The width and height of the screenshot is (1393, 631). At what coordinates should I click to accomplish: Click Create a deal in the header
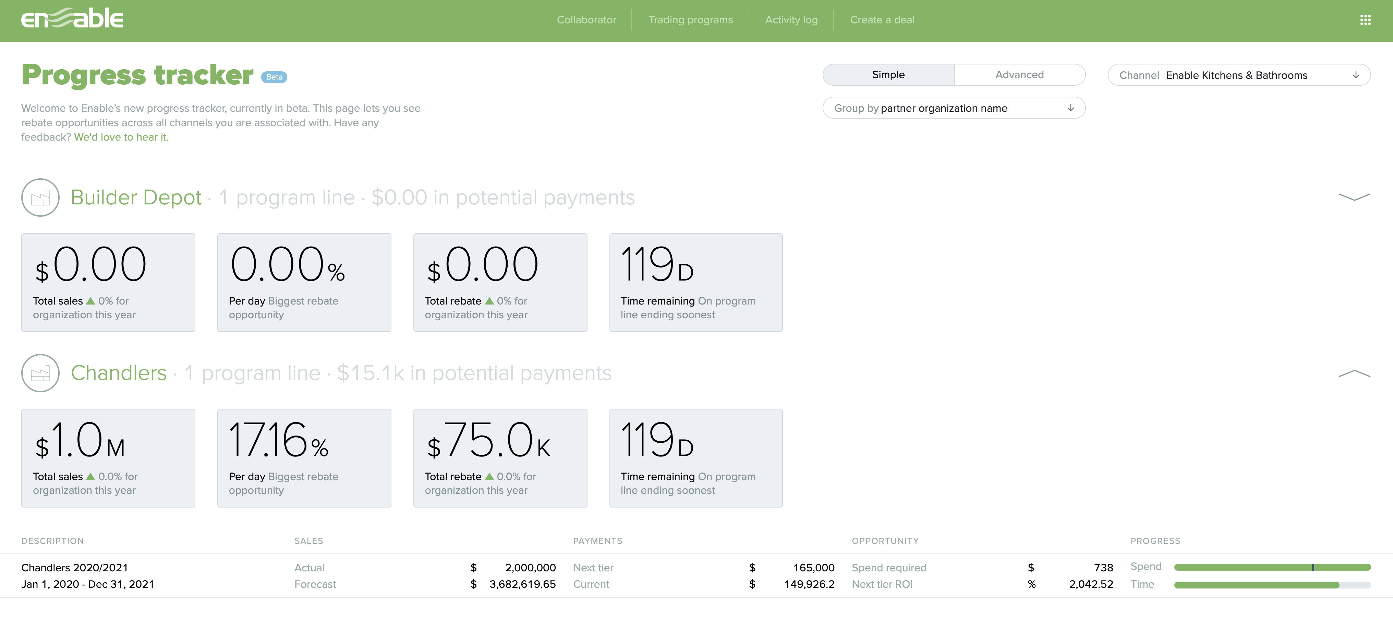[x=882, y=20]
